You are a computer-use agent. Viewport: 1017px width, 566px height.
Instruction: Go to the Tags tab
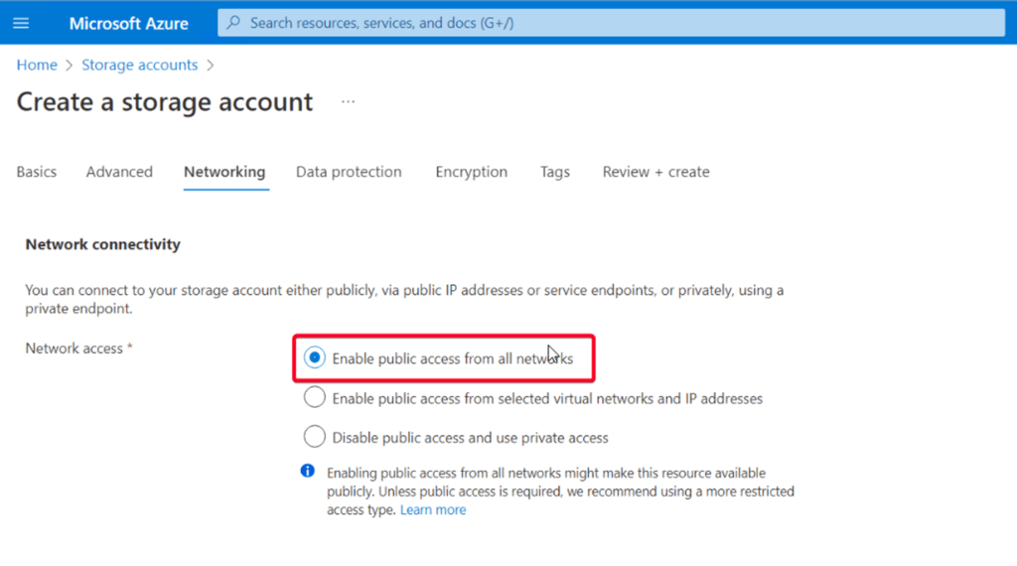[555, 172]
